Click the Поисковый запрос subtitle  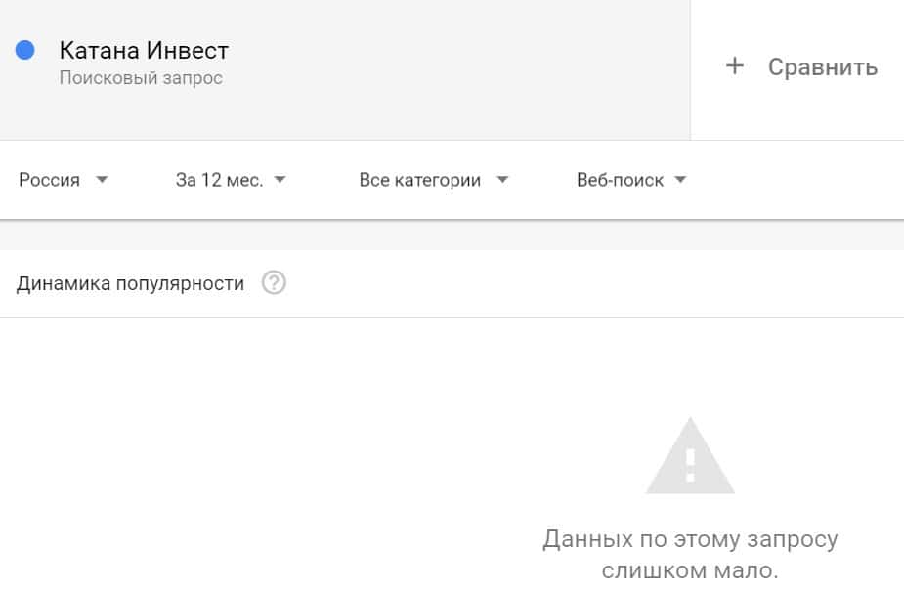(x=141, y=78)
